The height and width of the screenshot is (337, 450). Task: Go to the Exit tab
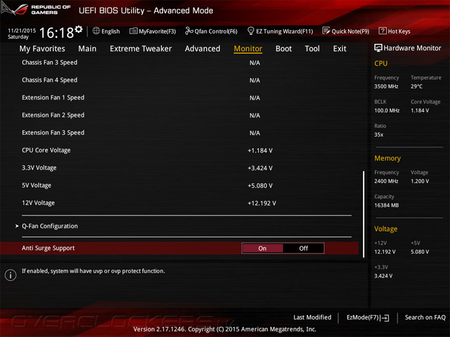coord(339,49)
